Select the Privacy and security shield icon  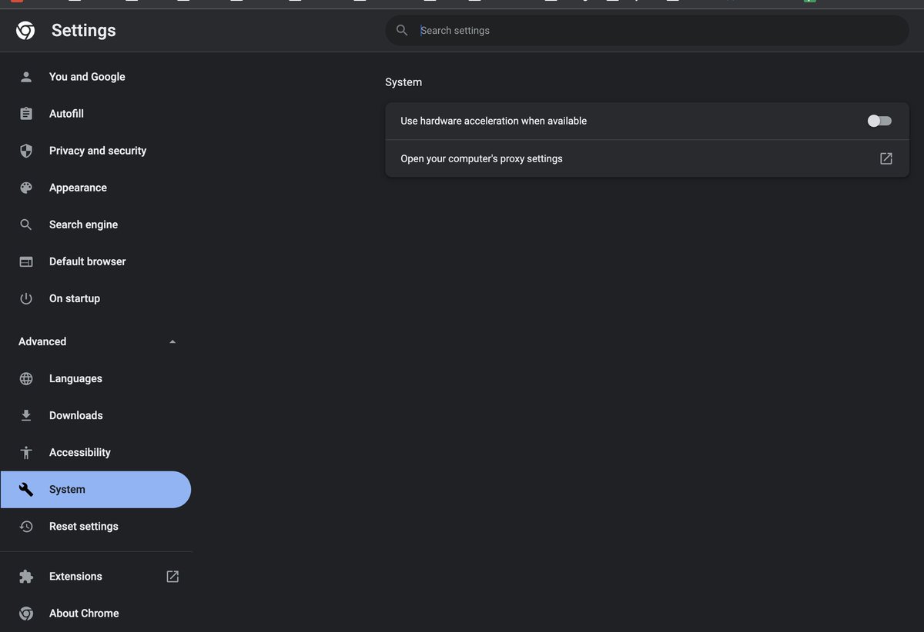point(25,151)
